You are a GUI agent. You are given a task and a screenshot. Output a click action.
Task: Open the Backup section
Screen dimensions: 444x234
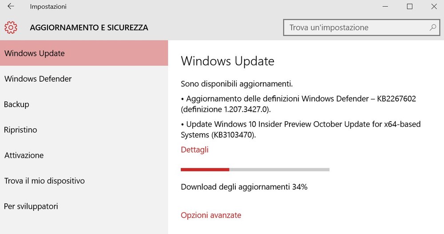tap(84, 104)
